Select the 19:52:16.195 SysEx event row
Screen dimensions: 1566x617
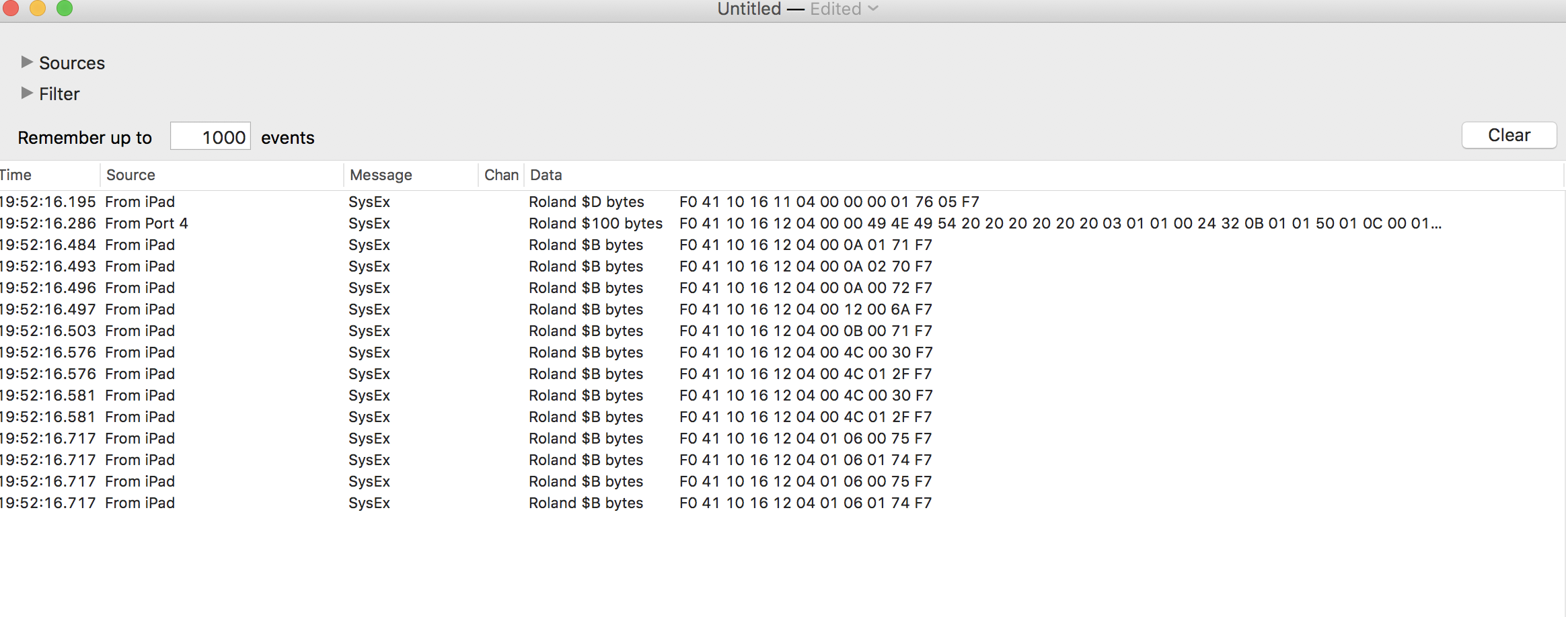(x=782, y=202)
